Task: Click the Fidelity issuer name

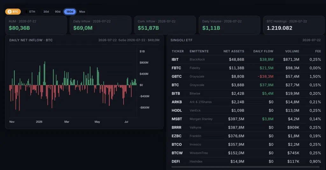Action: [x=195, y=68]
